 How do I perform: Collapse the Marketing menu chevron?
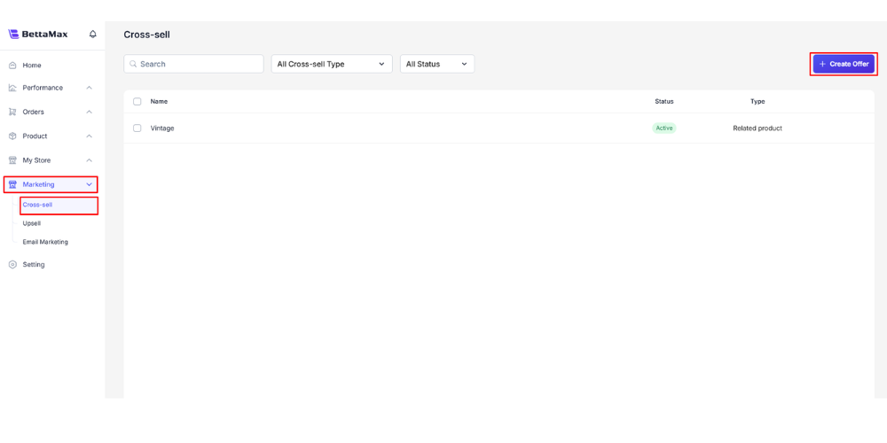89,184
